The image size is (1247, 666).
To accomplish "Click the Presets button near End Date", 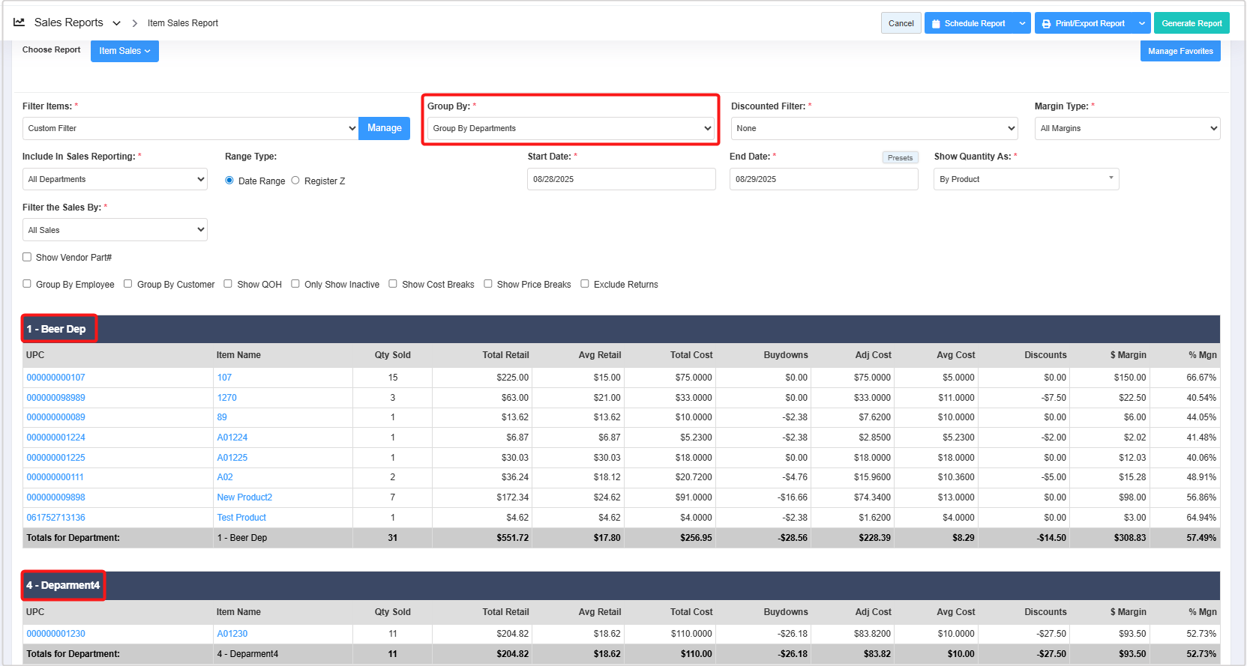I will 900,158.
